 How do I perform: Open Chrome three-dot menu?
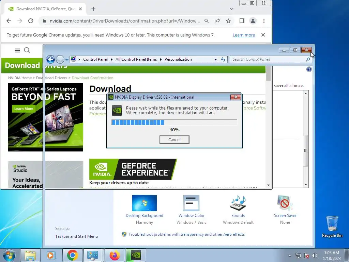click(264, 21)
